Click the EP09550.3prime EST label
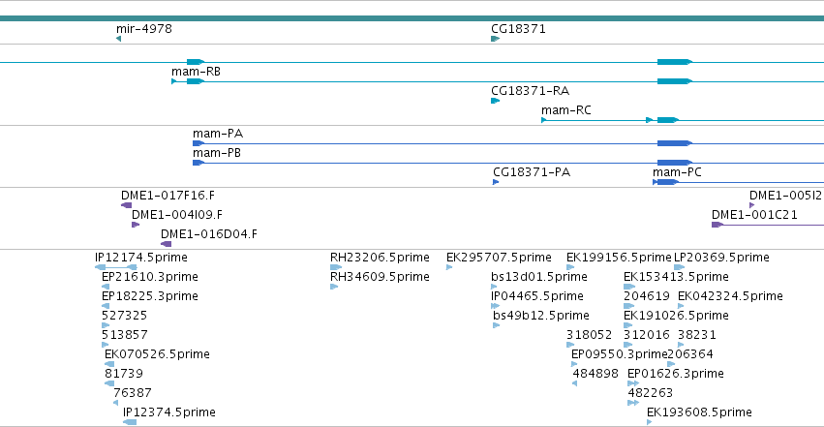 coord(619,354)
